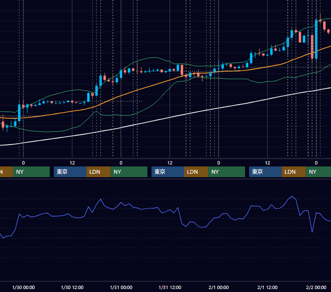Select the 東京 session block on 1/30

click(70, 172)
